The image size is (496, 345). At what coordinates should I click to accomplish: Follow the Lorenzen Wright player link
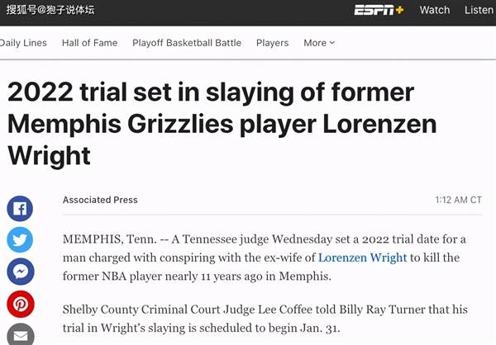(x=363, y=258)
